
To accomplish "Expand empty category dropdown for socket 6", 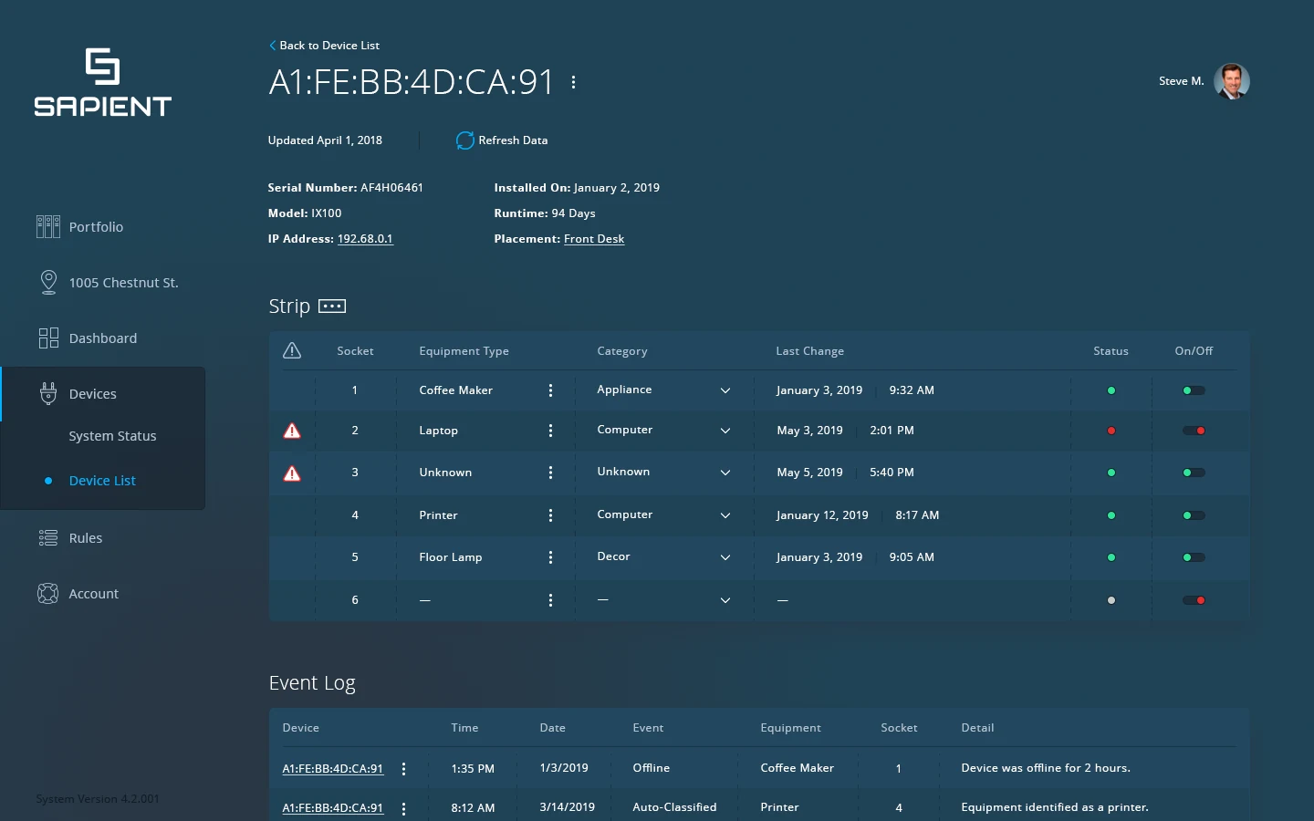I will [x=725, y=600].
